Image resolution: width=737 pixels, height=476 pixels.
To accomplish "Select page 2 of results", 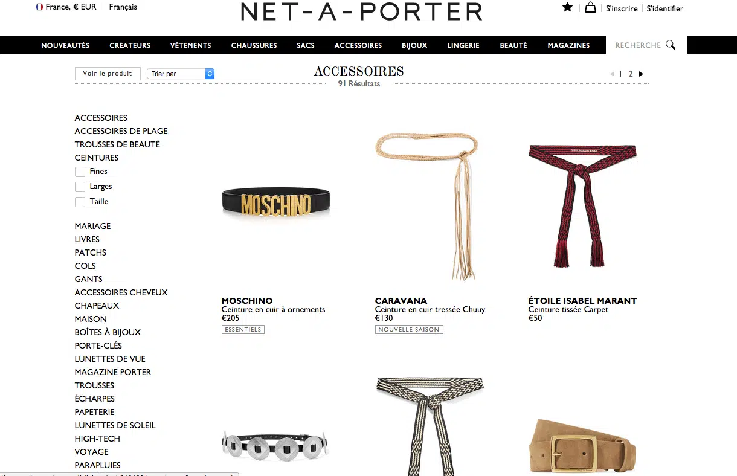I will (630, 74).
